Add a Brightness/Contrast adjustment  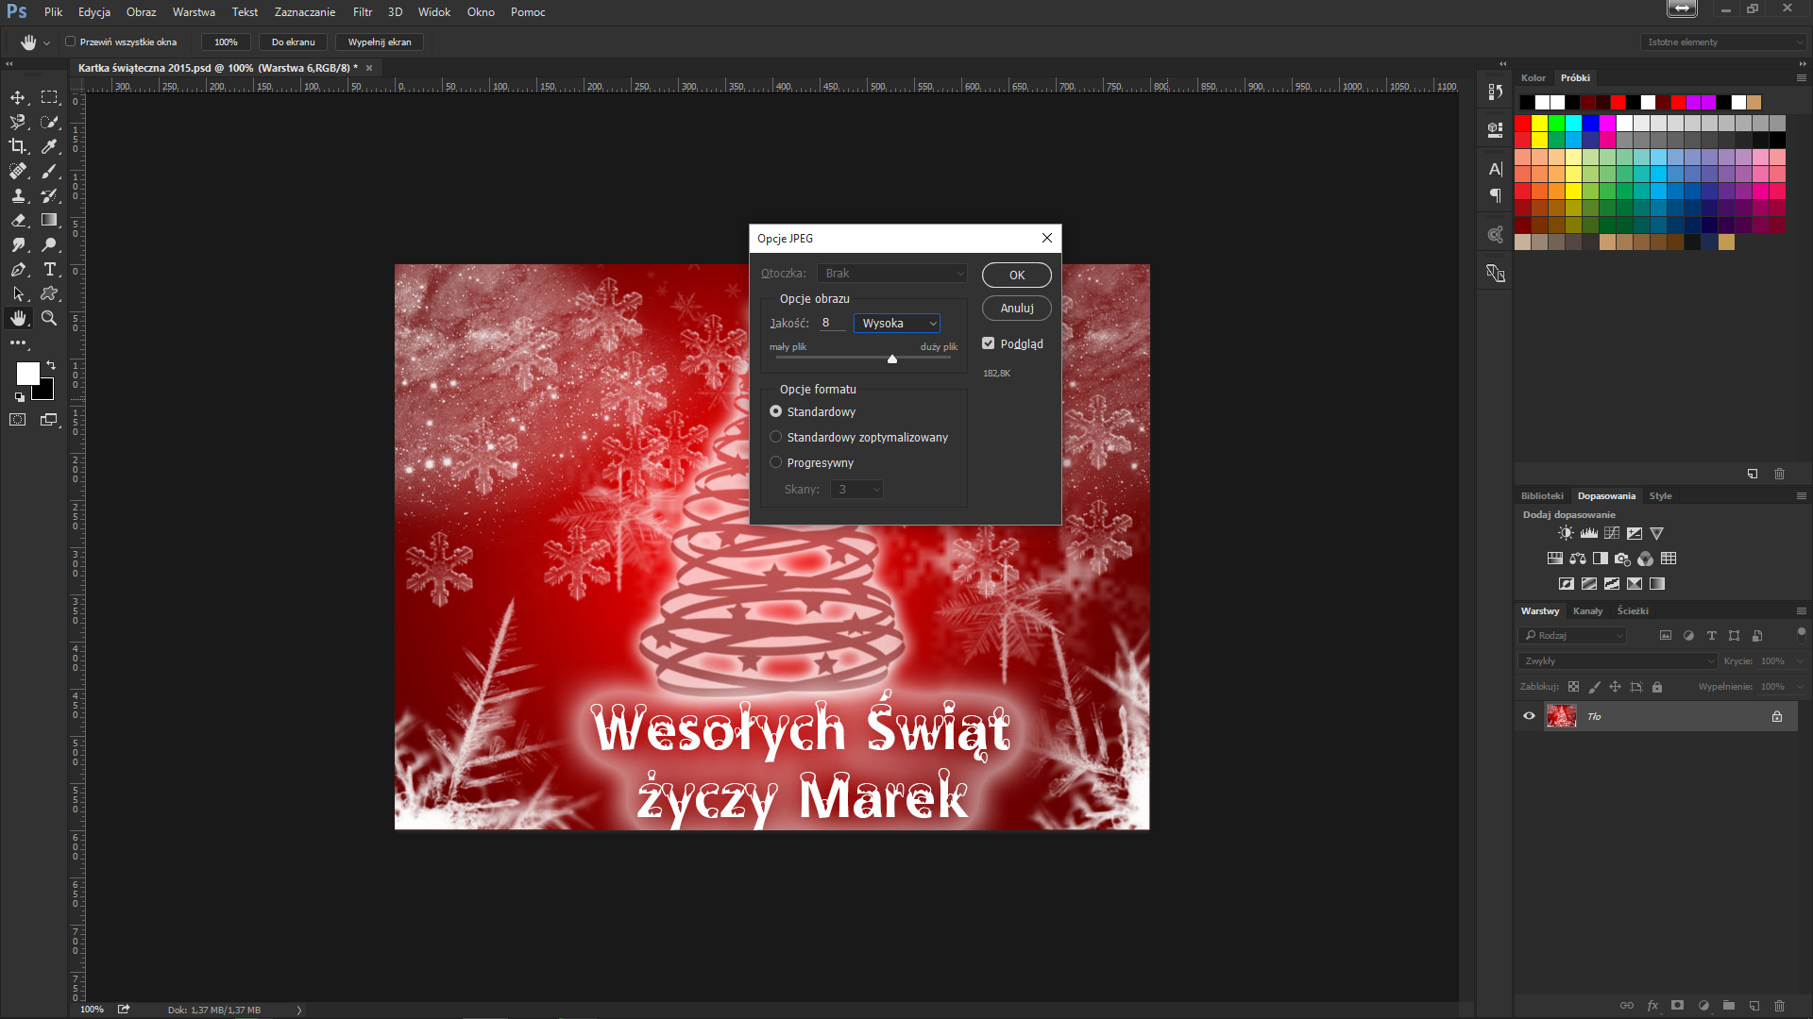point(1566,533)
